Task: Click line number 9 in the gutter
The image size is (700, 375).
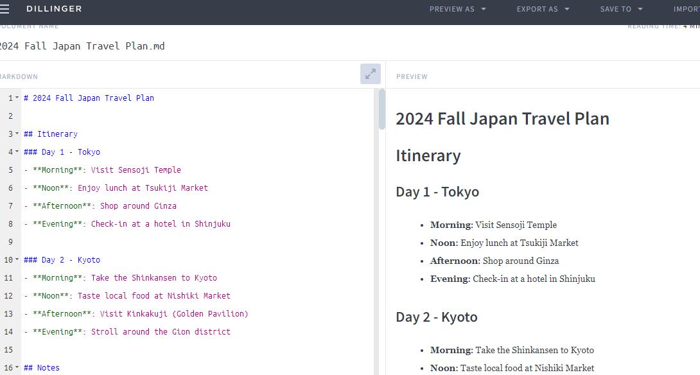Action: point(10,242)
